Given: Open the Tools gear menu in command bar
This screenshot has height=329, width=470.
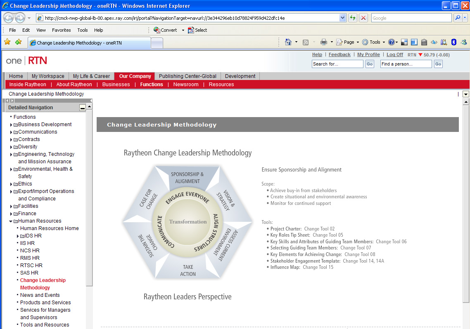Looking at the screenshot, I should tap(373, 42).
